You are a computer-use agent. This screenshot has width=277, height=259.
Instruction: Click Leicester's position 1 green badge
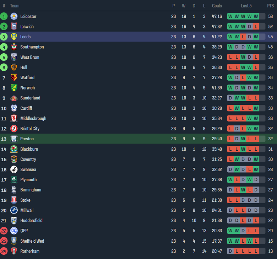(x=4, y=16)
